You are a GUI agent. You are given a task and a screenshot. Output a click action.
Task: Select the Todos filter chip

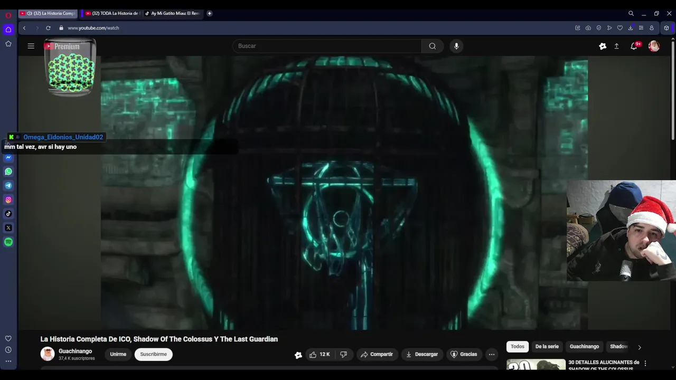(518, 347)
